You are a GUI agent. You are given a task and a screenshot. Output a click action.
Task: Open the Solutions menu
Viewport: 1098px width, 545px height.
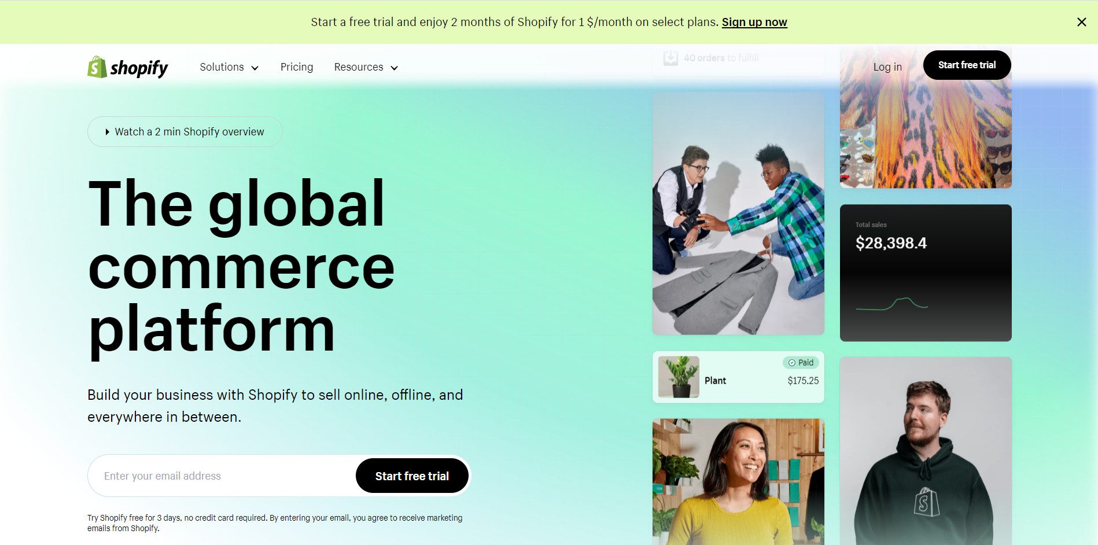click(x=229, y=67)
